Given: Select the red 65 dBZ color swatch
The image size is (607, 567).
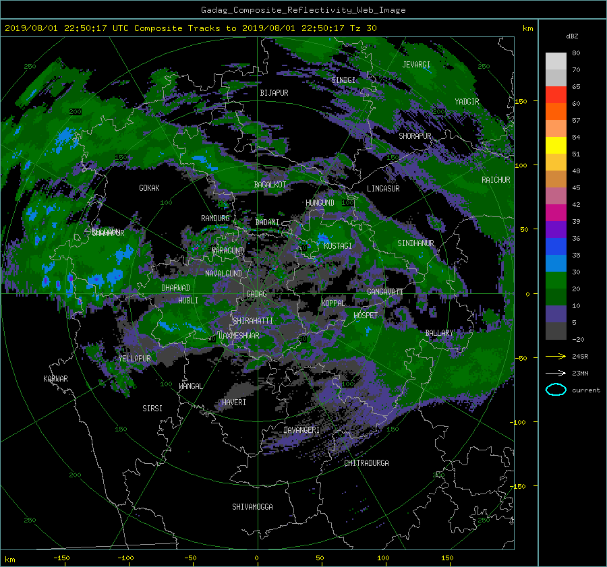Looking at the screenshot, I should pyautogui.click(x=556, y=94).
